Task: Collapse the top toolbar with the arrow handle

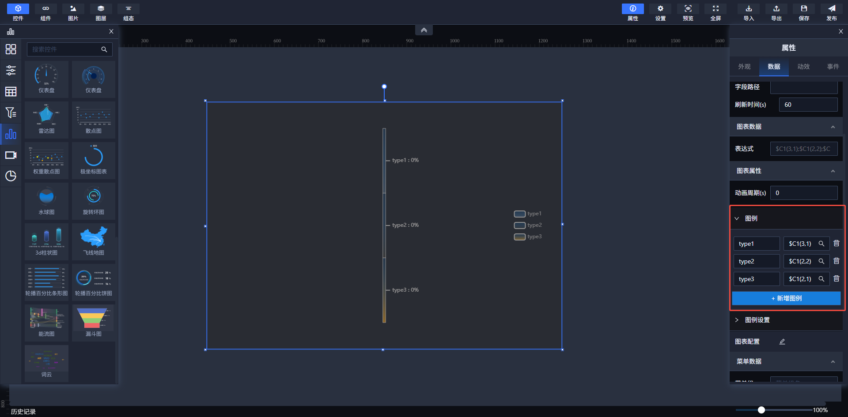Action: pos(424,30)
